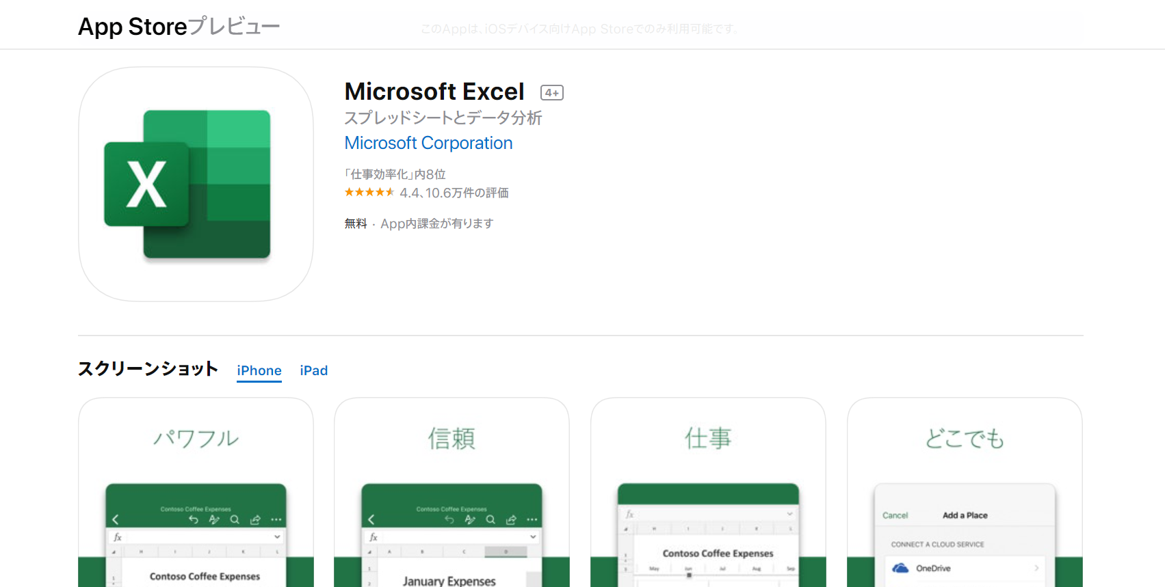Viewport: 1165px width, 587px height.
Task: Click back chevron in パワフル screenshot
Action: coord(115,519)
